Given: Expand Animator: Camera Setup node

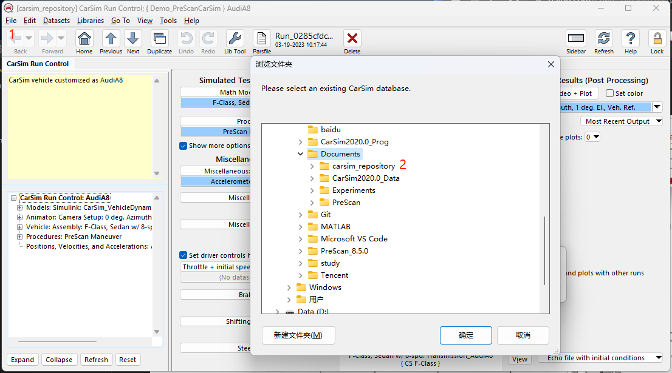Looking at the screenshot, I should click(19, 217).
